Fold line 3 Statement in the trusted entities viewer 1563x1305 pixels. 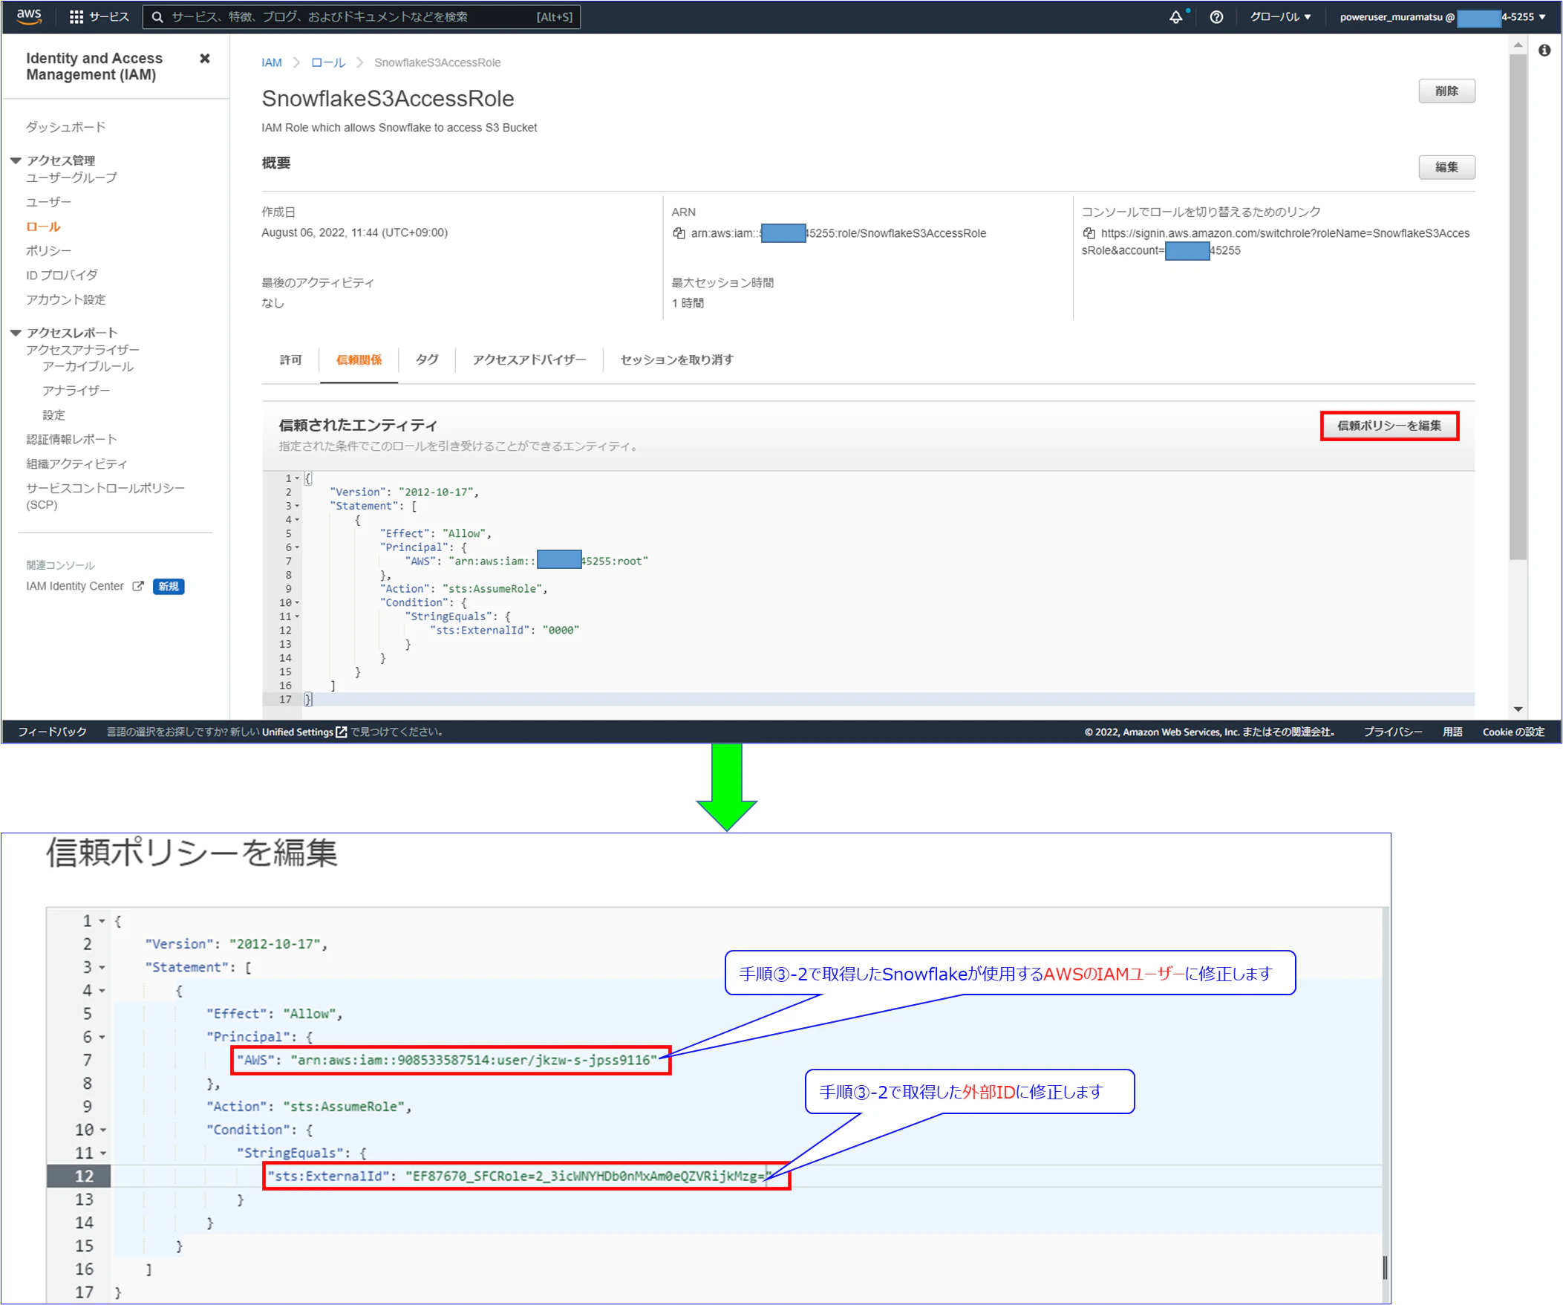tap(297, 507)
